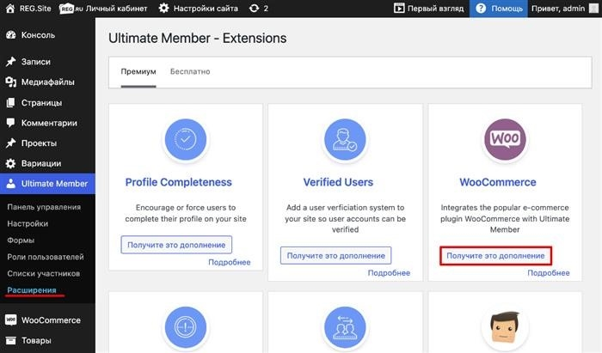The width and height of the screenshot is (602, 353).
Task: Click the WooCommerce Woo logo icon
Action: [x=505, y=139]
